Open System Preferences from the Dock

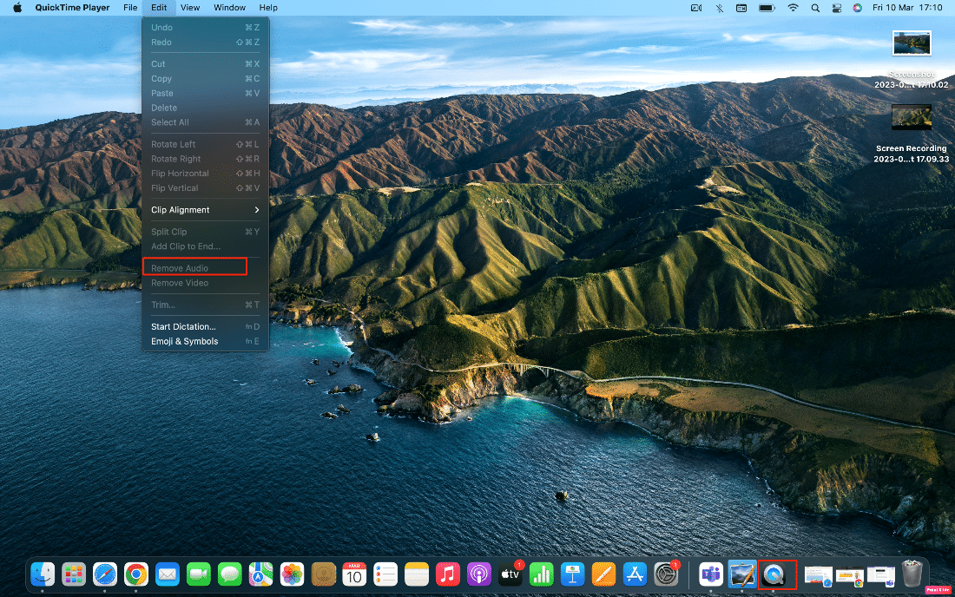coord(666,574)
